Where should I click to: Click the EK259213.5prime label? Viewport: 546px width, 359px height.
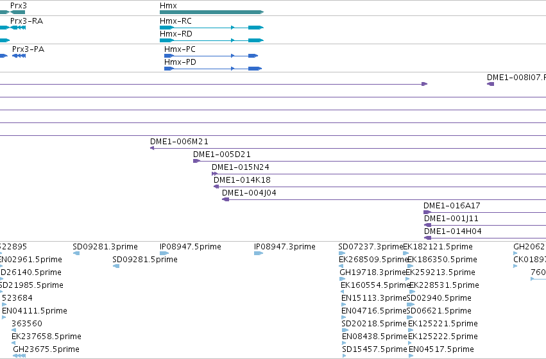pyautogui.click(x=441, y=272)
